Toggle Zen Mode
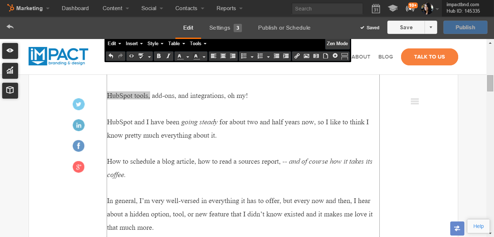 [x=337, y=43]
